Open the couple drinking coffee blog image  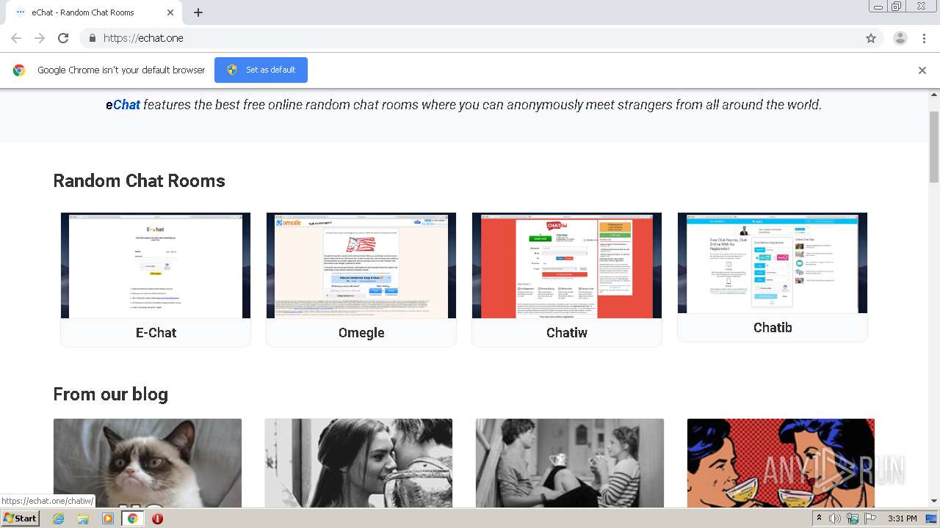(x=570, y=463)
